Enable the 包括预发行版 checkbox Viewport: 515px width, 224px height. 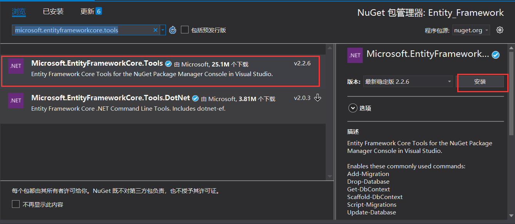click(185, 30)
